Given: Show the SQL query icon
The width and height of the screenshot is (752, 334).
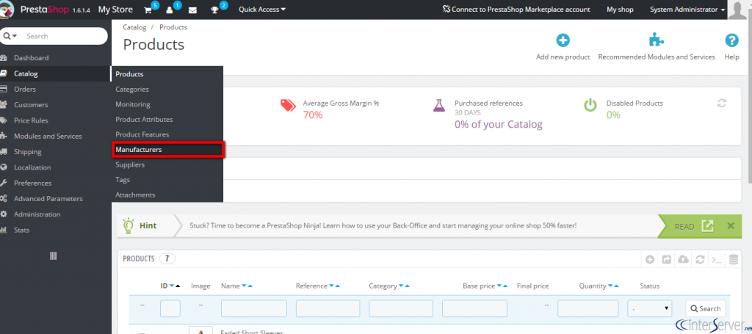Looking at the screenshot, I should tap(717, 260).
